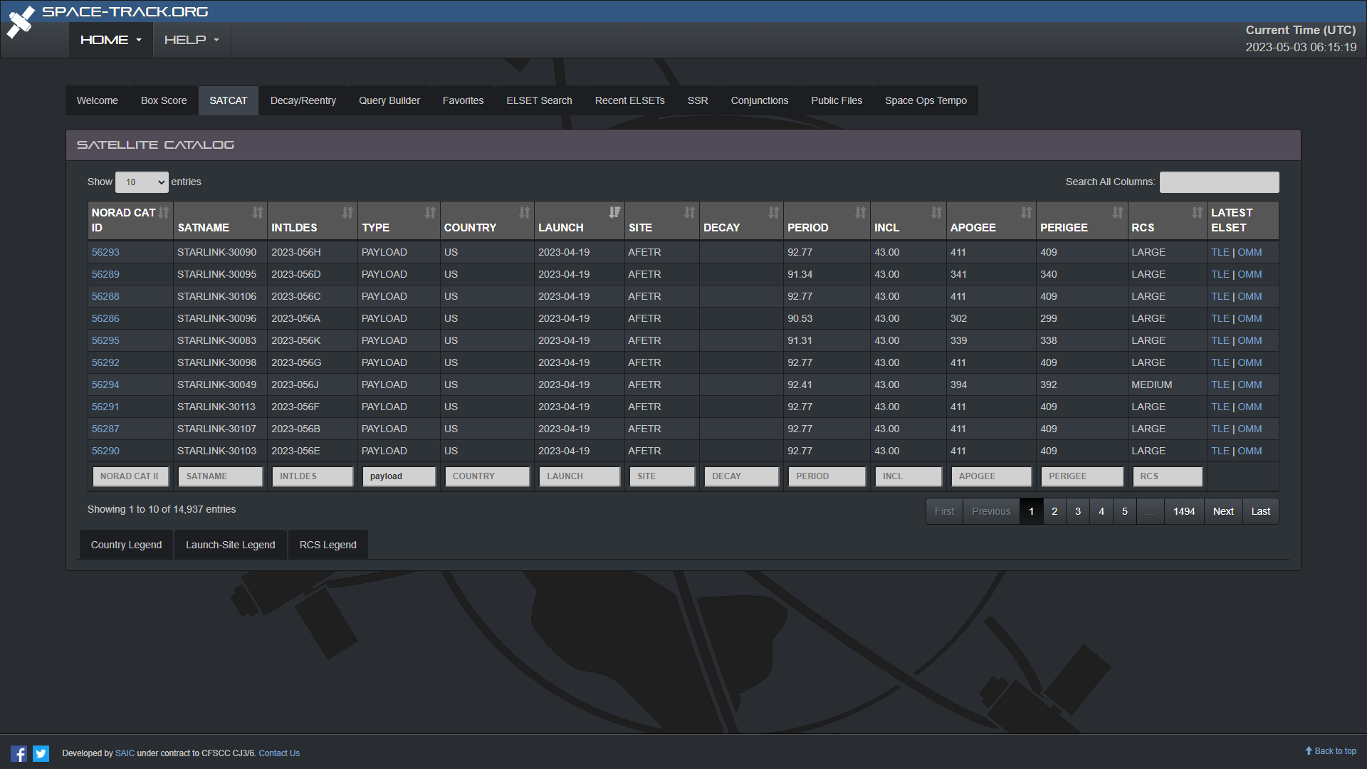Click the Next page button
The width and height of the screenshot is (1367, 769).
(x=1223, y=511)
